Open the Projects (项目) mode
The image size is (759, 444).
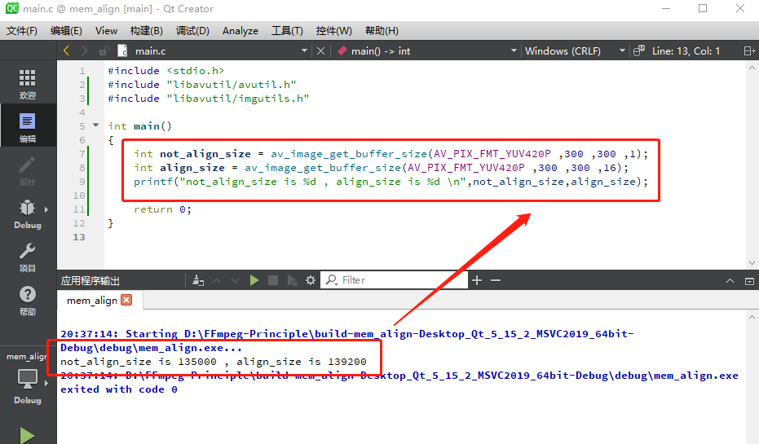coord(28,257)
